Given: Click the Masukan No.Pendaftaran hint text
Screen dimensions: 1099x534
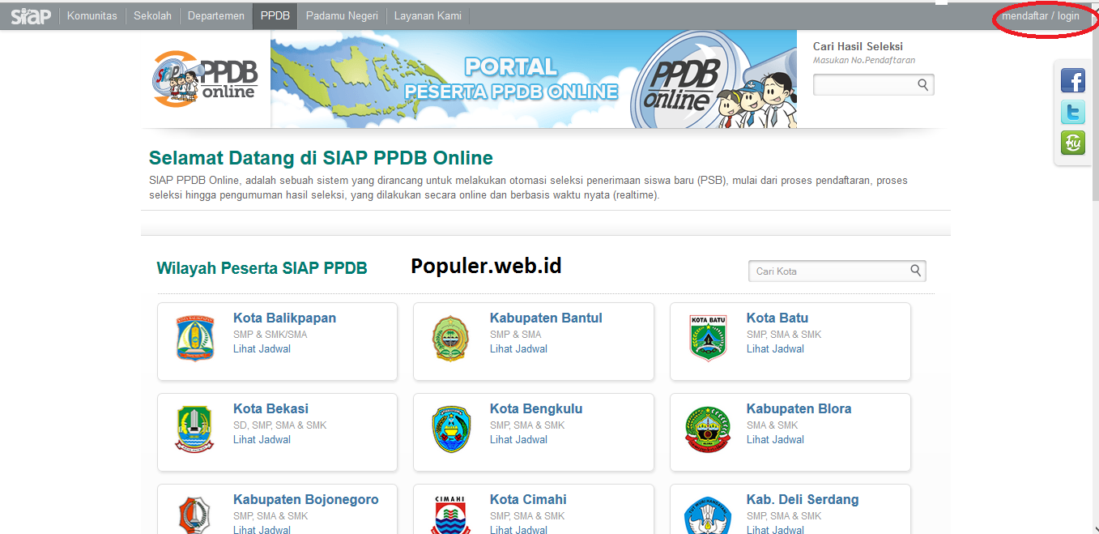Looking at the screenshot, I should (x=864, y=61).
